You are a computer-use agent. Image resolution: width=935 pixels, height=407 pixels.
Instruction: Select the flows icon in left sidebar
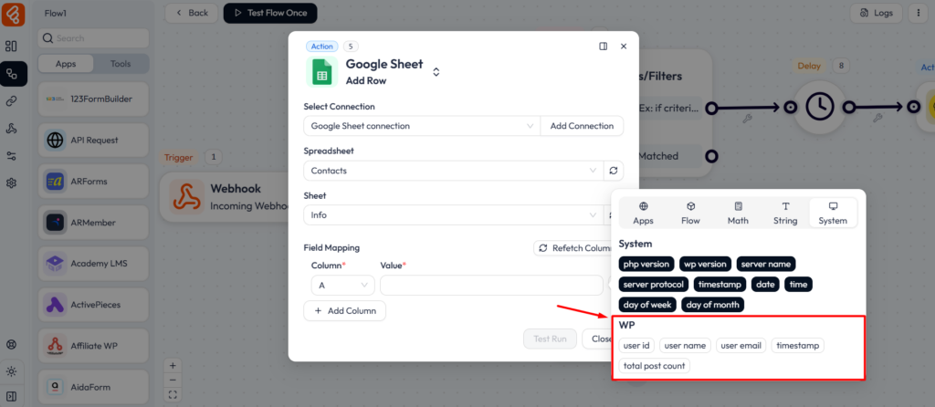click(x=11, y=74)
